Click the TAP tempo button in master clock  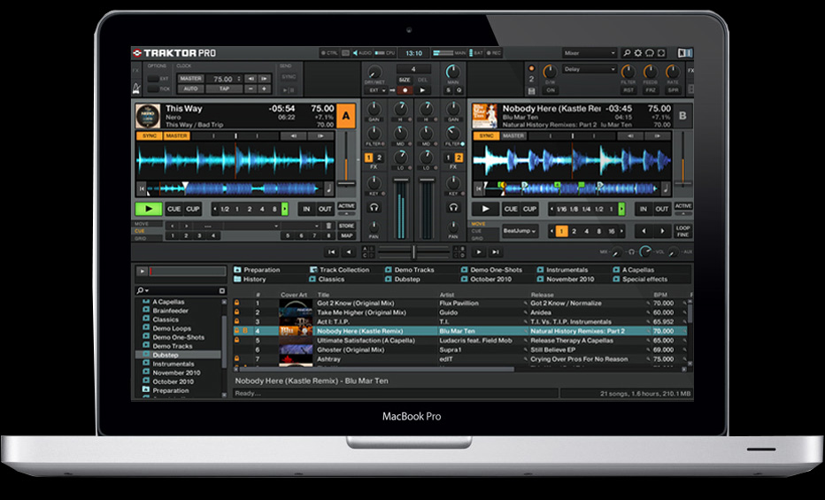pyautogui.click(x=224, y=88)
